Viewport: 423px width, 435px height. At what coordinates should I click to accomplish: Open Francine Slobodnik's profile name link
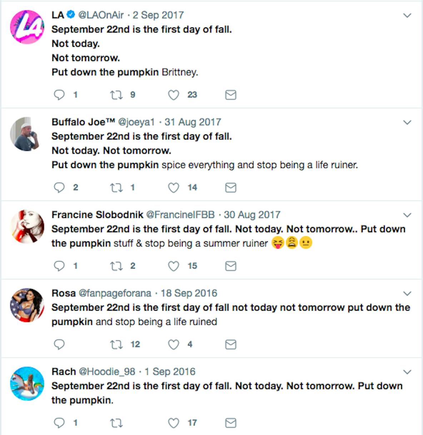[97, 215]
